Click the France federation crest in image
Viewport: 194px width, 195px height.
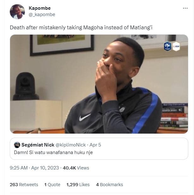point(168,47)
